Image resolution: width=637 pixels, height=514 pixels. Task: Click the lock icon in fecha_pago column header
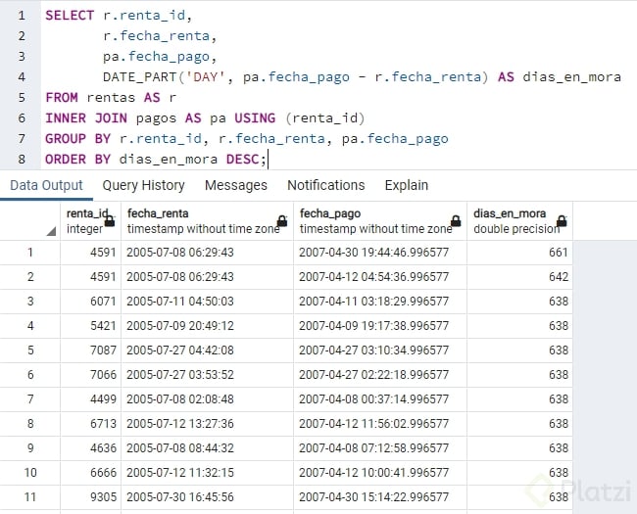[456, 222]
